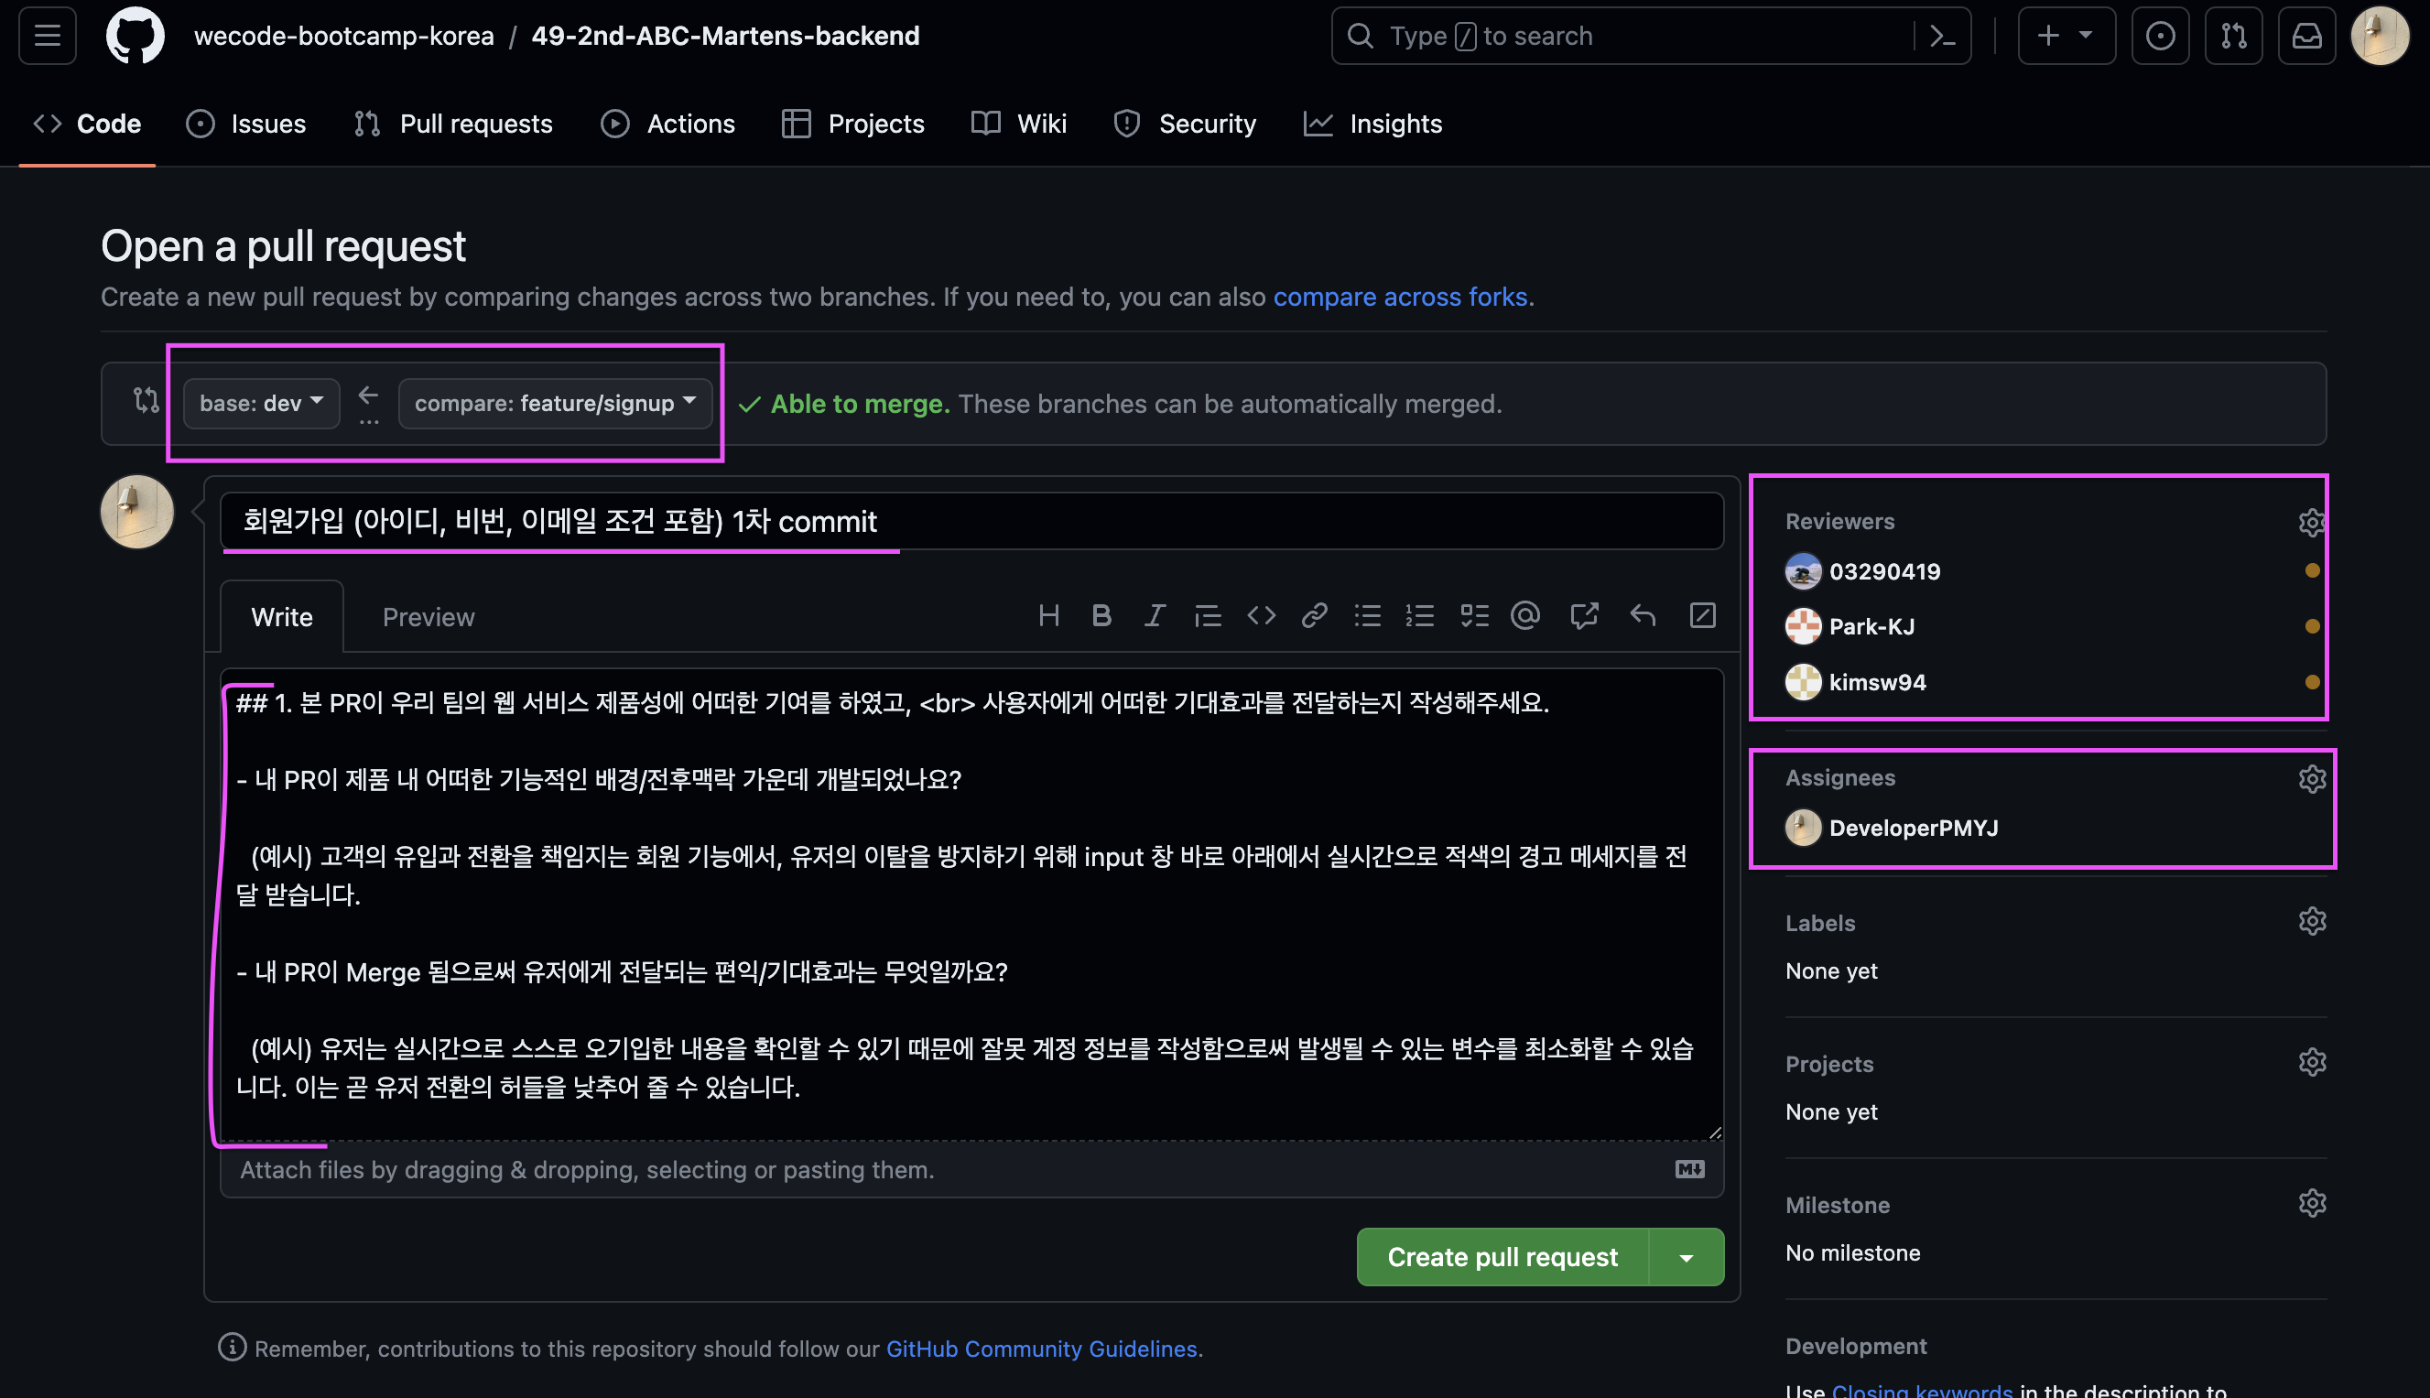Image resolution: width=2430 pixels, height=1398 pixels.
Task: Add a task list from the toolbar
Action: click(x=1474, y=615)
